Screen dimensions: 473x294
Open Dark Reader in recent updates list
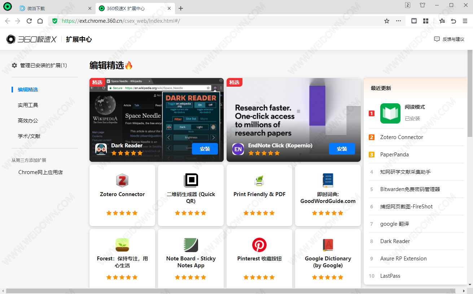point(395,241)
